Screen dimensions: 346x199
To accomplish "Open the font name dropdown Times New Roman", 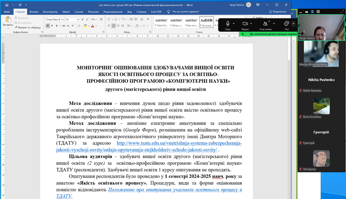I will pyautogui.click(x=62, y=19).
